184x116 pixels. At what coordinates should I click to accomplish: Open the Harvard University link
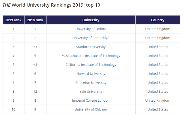[91, 74]
